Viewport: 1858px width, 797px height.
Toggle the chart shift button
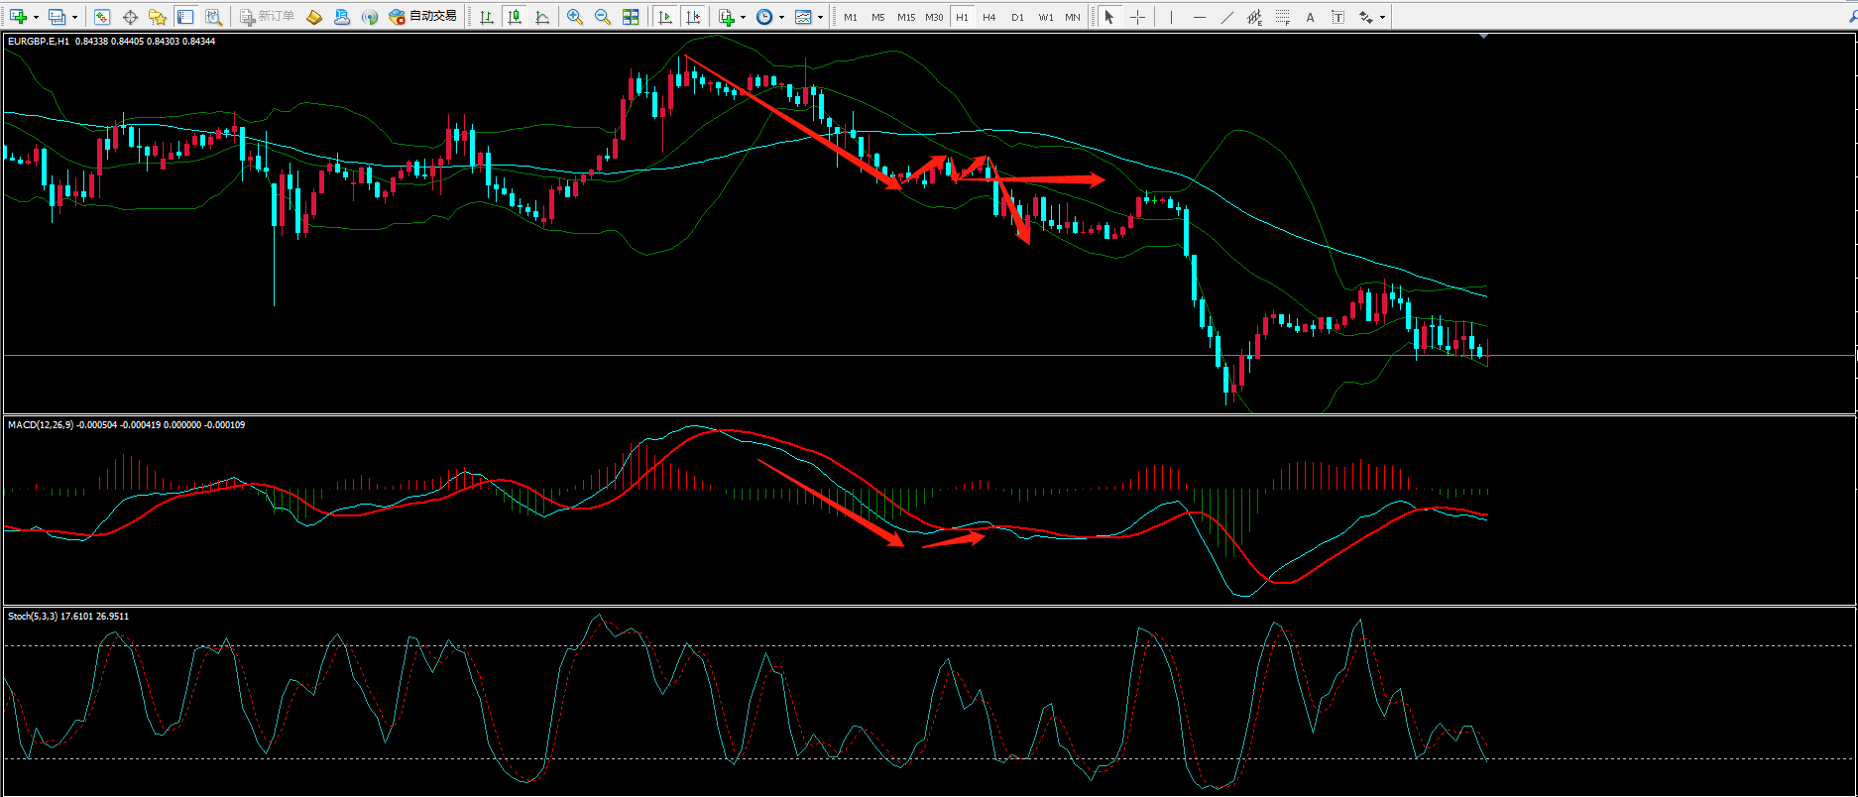693,17
